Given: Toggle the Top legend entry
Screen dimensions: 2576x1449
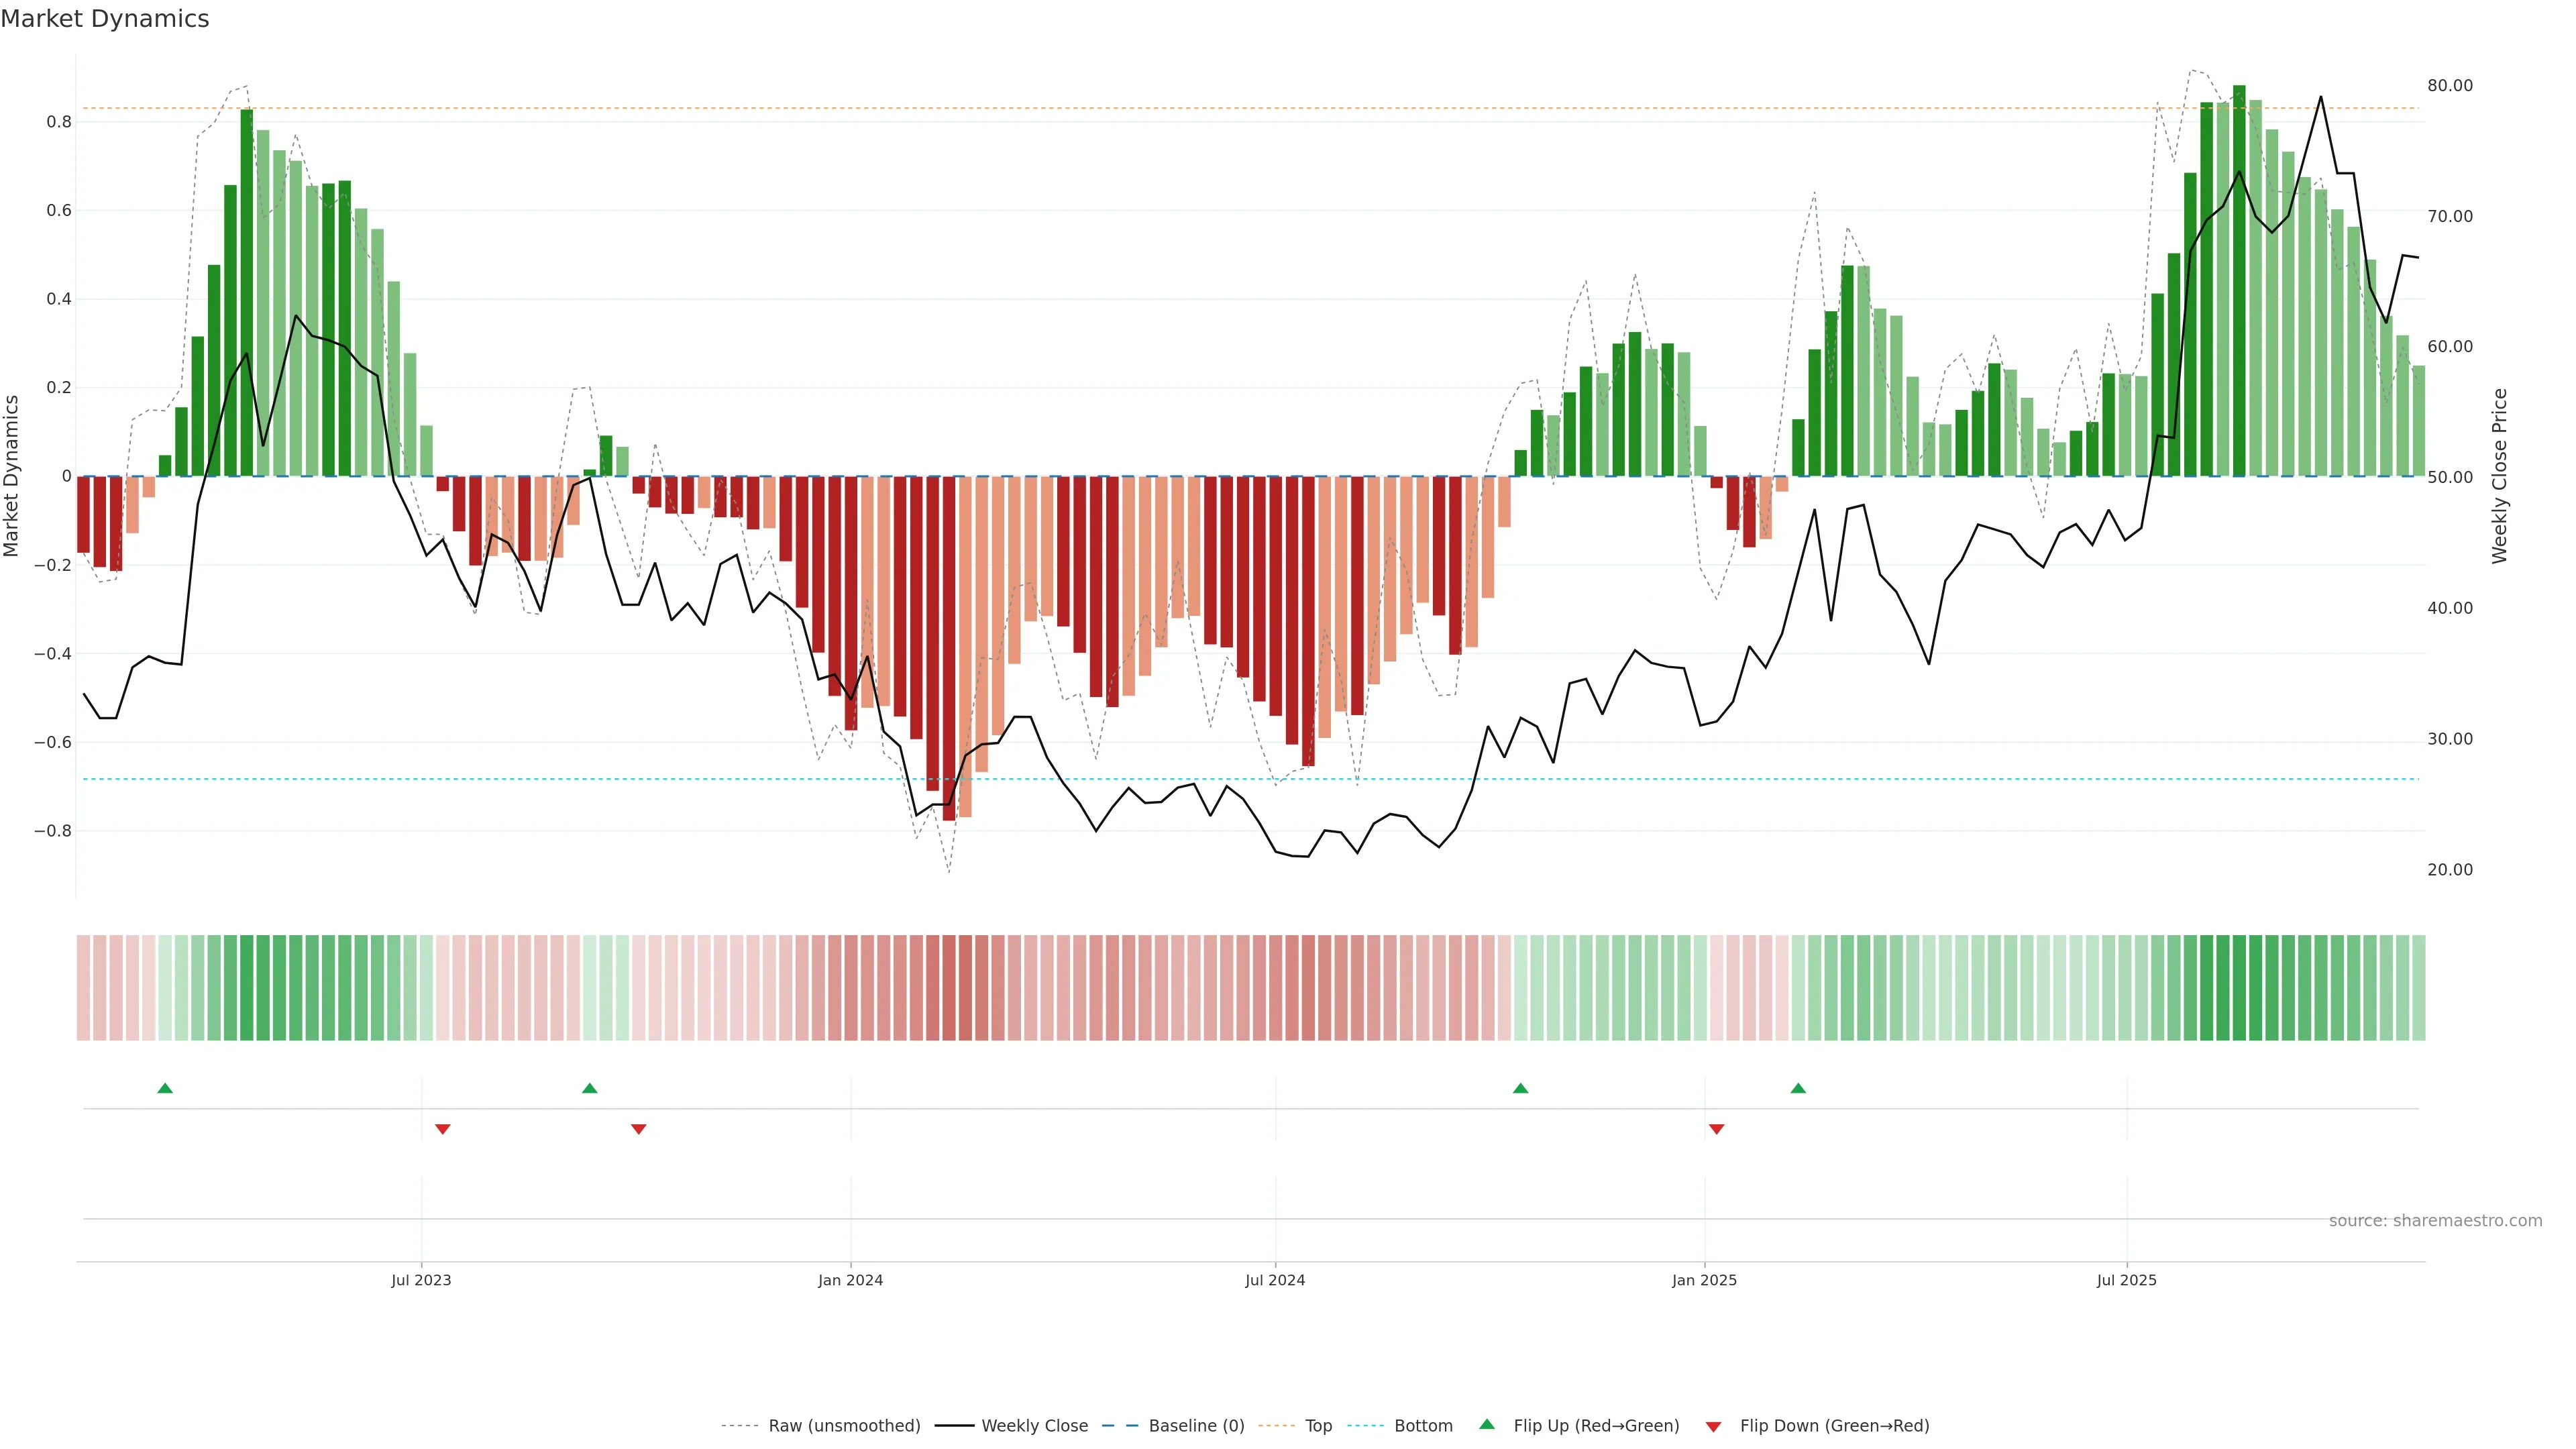Looking at the screenshot, I should coord(1318,1426).
